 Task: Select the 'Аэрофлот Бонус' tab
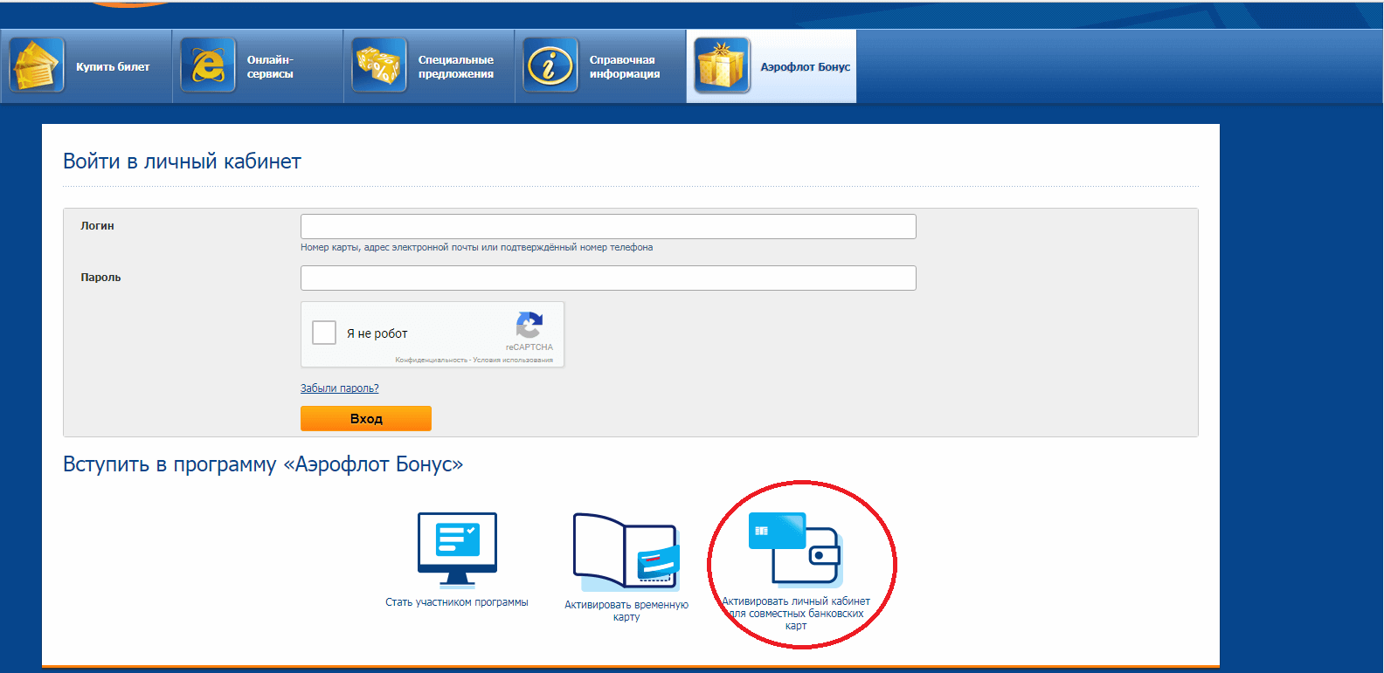[805, 67]
